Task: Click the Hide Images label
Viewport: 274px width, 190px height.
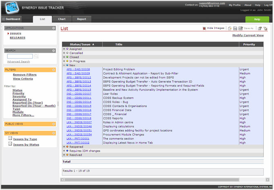Action: point(216,28)
